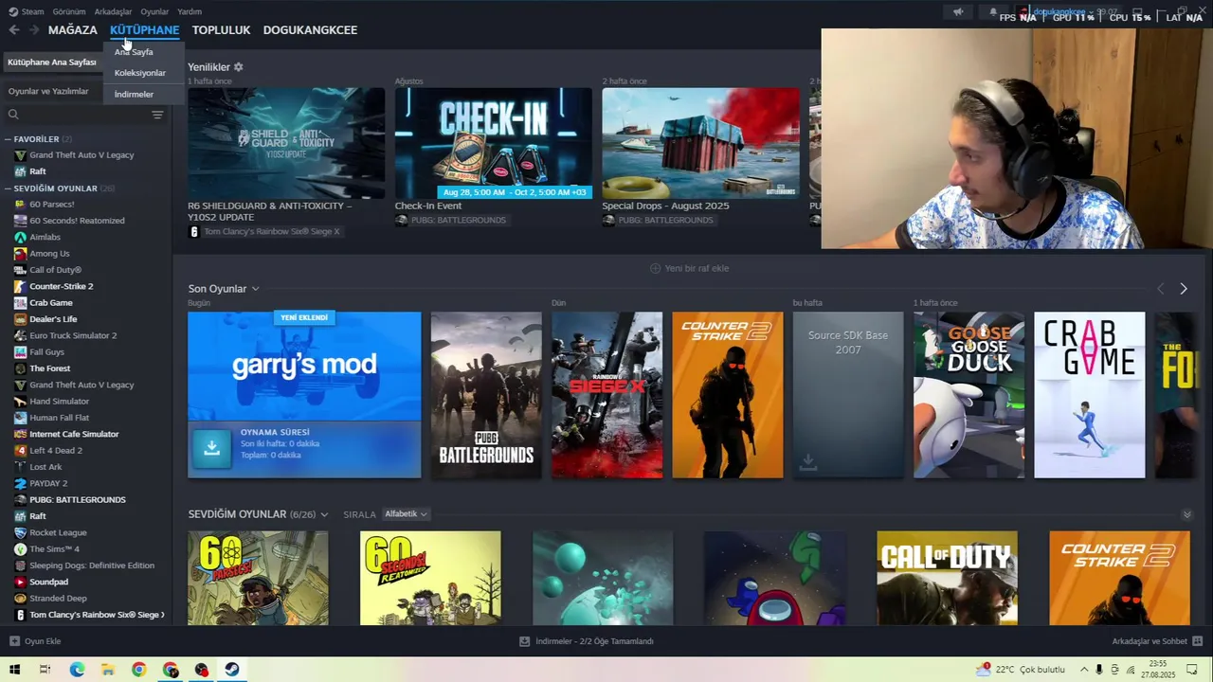Collapse the SEVDİĞİM OYUNLAR shelf with the double chevron

[1186, 514]
